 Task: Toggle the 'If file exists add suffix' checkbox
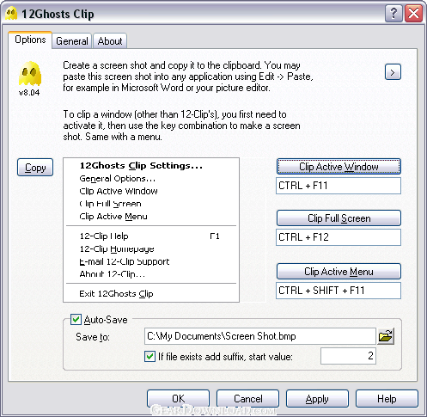[149, 357]
